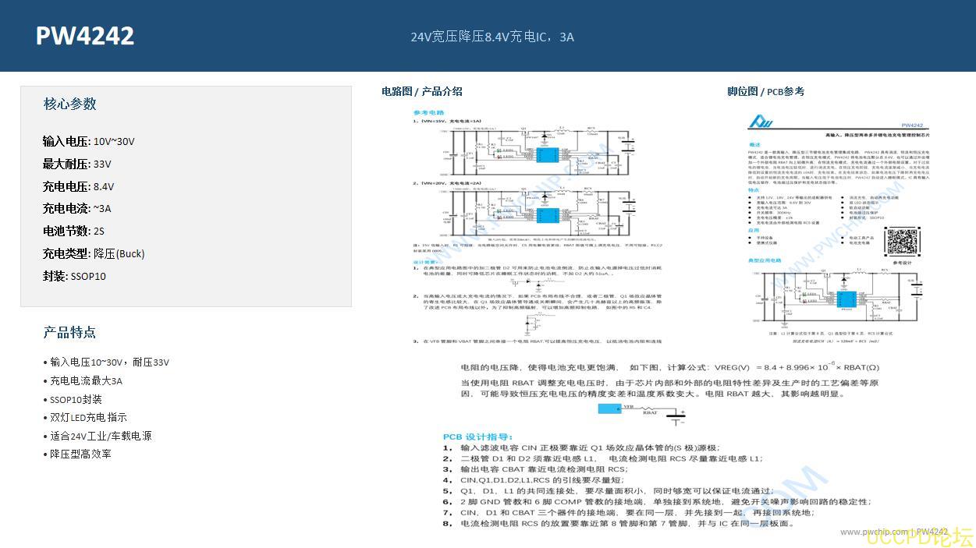The height and width of the screenshot is (548, 976).
Task: Click the blue PW logo on datasheet
Action: click(761, 122)
